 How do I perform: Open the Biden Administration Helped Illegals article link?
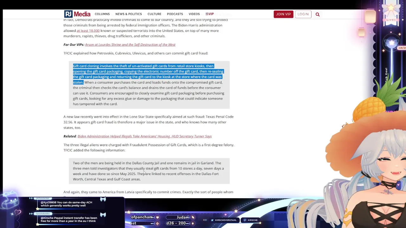[x=145, y=136]
